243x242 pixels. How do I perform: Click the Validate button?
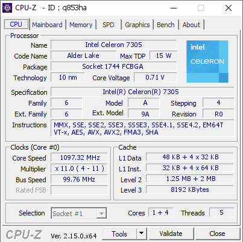pos(171,234)
